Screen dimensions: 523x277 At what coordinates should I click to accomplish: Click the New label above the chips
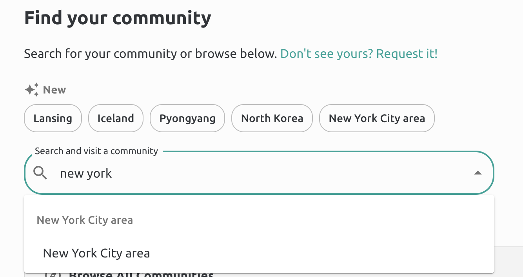54,90
